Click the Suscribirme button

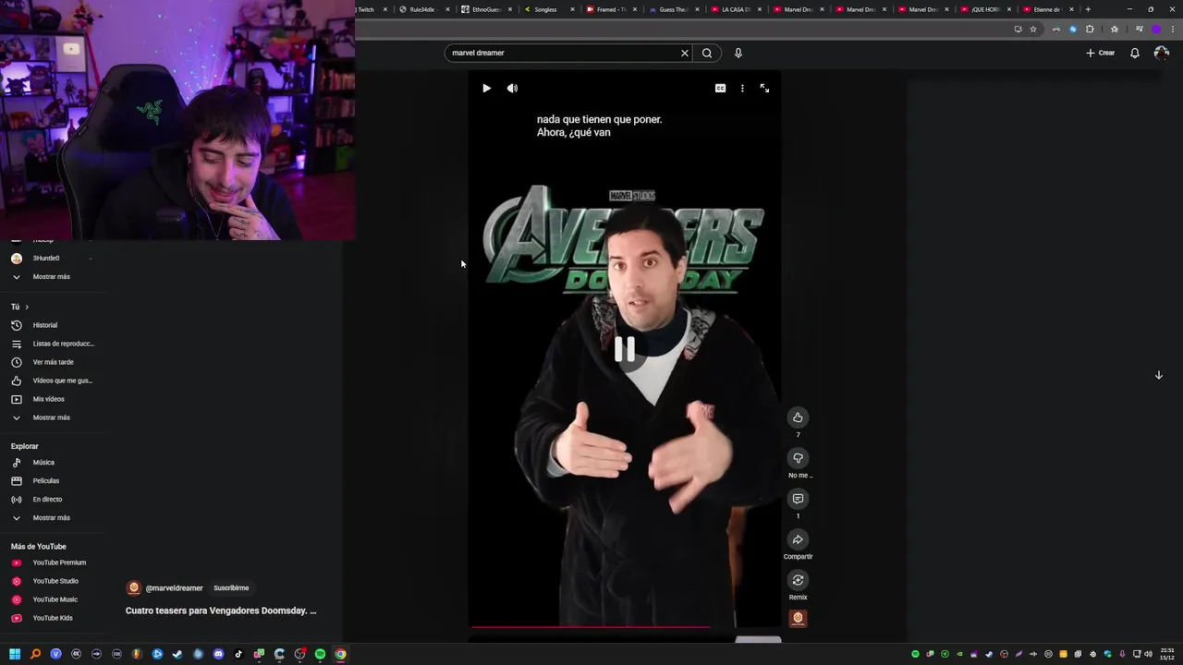(231, 588)
